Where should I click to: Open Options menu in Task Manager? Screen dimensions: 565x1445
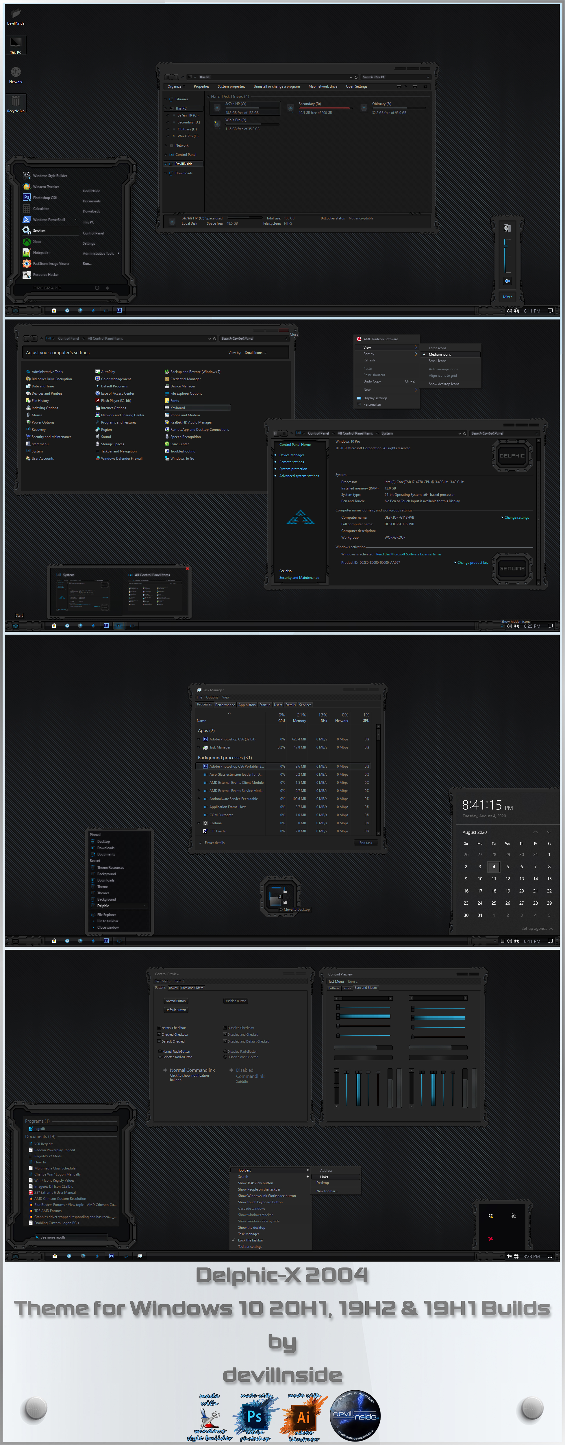pos(212,697)
